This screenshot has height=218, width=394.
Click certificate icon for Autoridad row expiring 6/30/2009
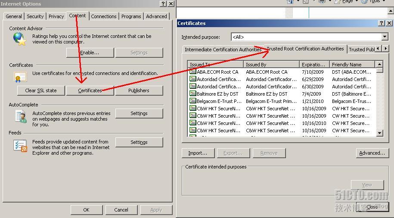click(193, 86)
